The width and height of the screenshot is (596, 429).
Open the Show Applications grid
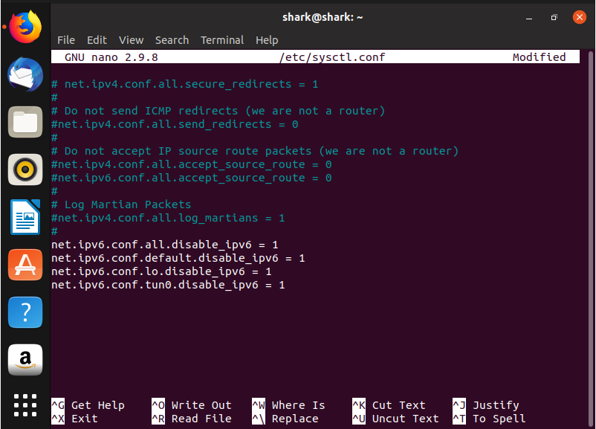click(25, 405)
